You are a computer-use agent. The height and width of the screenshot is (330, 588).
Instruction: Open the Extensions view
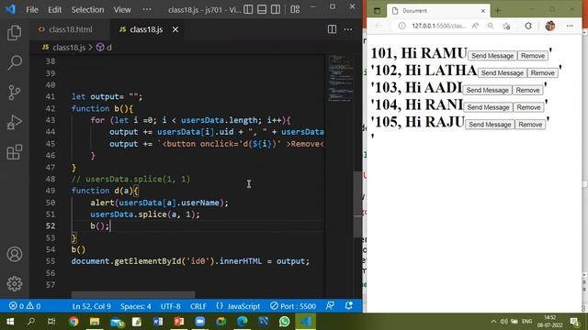(x=15, y=152)
